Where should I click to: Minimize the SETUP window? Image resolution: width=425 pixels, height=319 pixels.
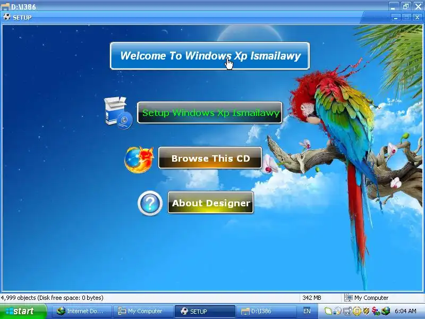396,18
